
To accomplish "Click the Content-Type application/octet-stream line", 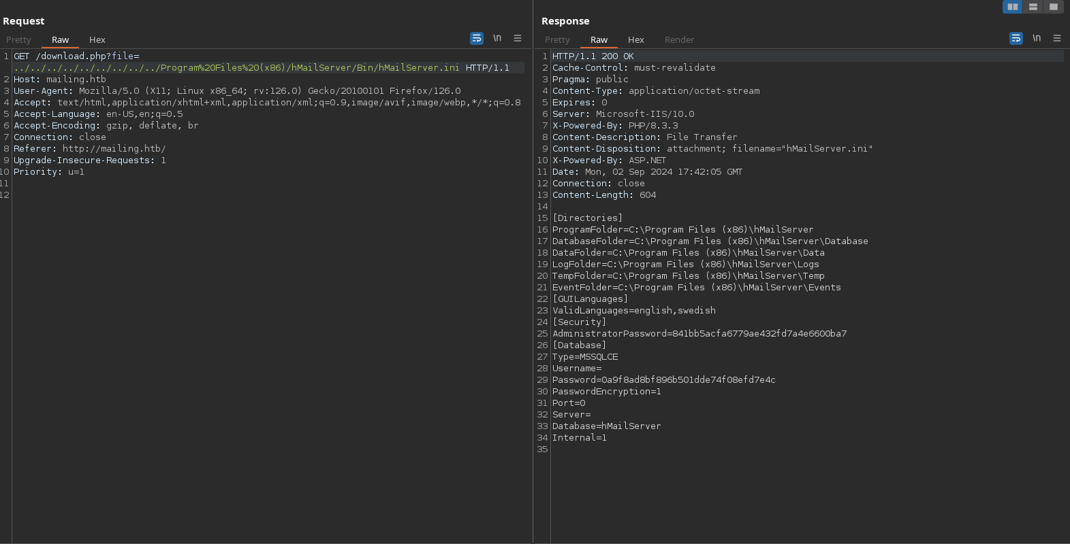I will (656, 91).
